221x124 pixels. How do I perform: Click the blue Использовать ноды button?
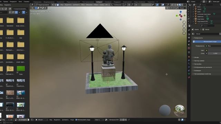coord(207,42)
